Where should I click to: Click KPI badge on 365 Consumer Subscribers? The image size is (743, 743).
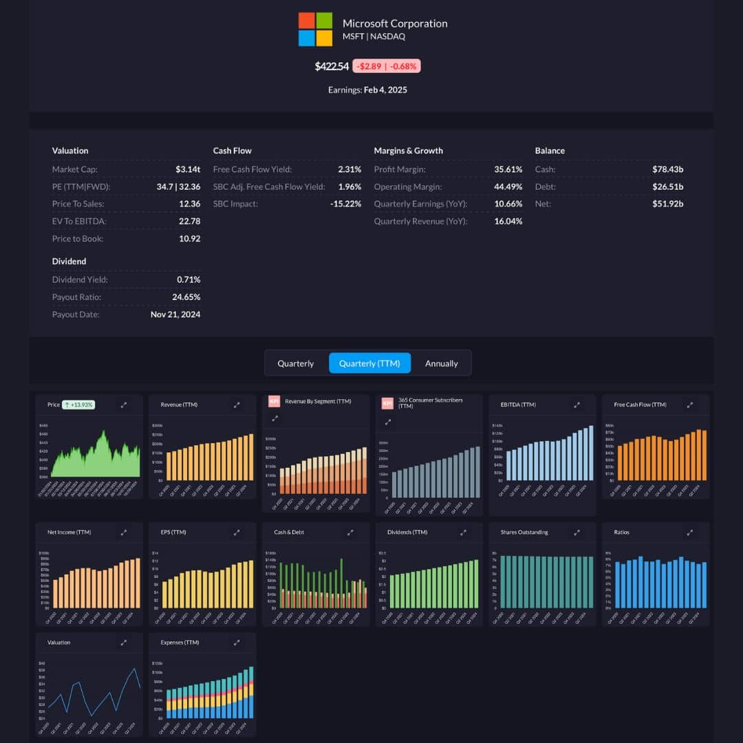pos(387,403)
